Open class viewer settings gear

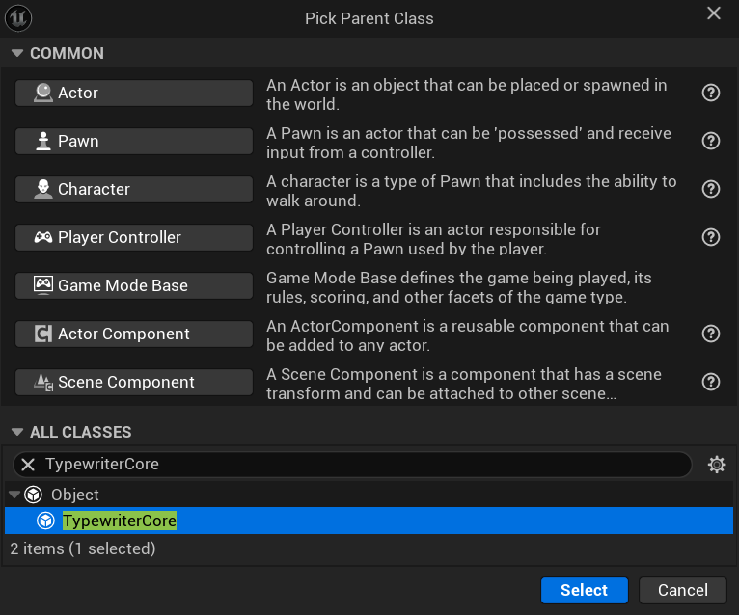[x=716, y=465]
